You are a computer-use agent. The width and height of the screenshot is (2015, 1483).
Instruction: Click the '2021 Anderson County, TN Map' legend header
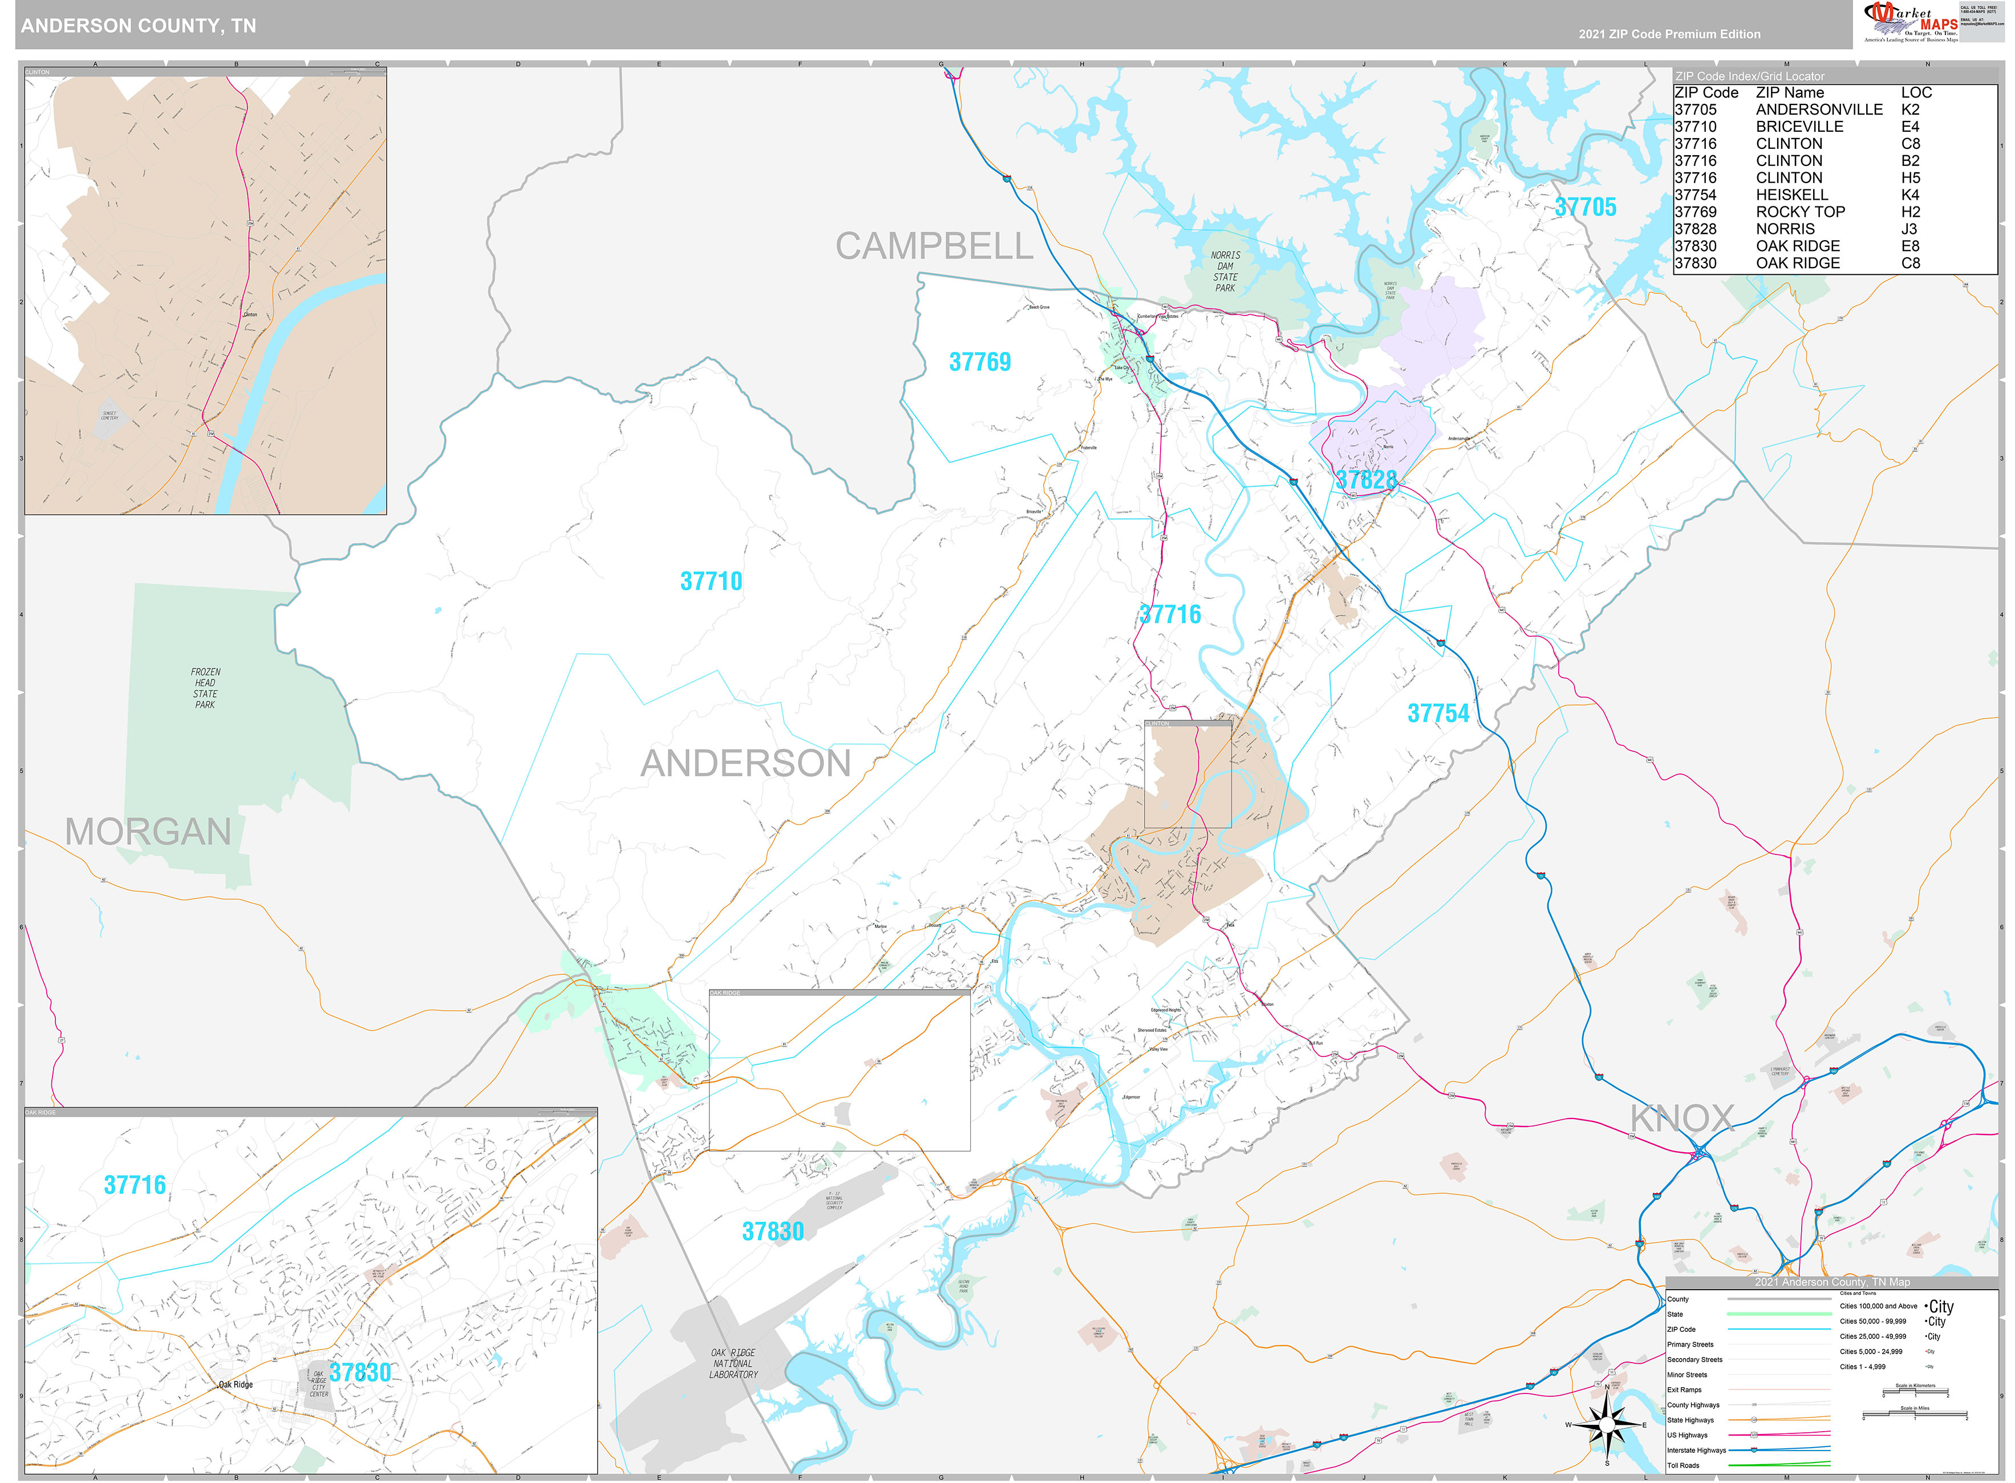(x=1833, y=1282)
